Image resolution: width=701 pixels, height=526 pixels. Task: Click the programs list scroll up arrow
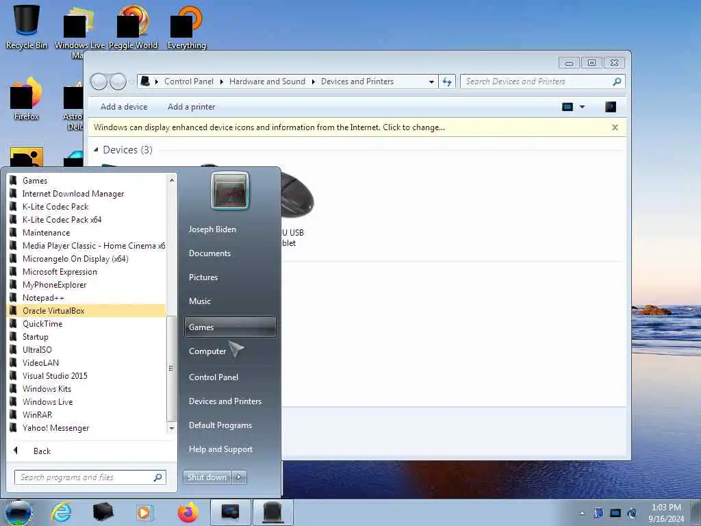172,180
